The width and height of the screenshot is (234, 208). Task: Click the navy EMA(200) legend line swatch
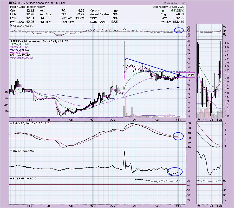[11, 50]
